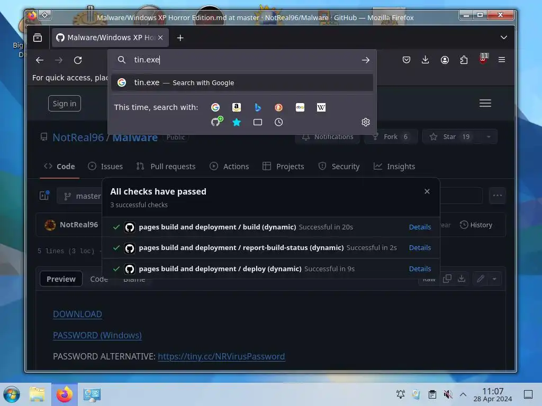Open search settings gear
Screen dimensions: 542x406
[365, 122]
